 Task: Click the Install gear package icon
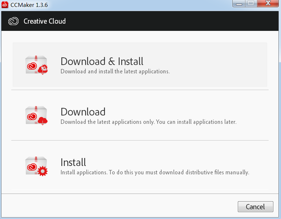pyautogui.click(x=36, y=166)
